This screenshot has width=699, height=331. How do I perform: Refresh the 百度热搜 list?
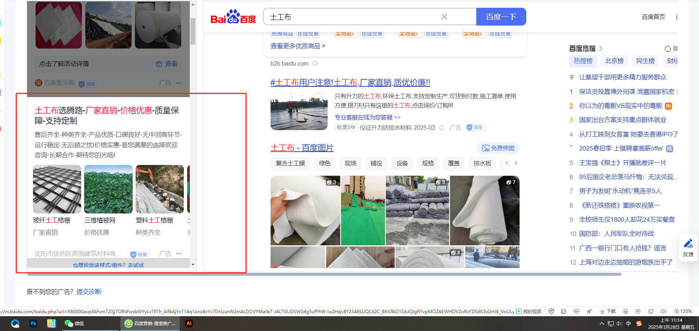667,49
